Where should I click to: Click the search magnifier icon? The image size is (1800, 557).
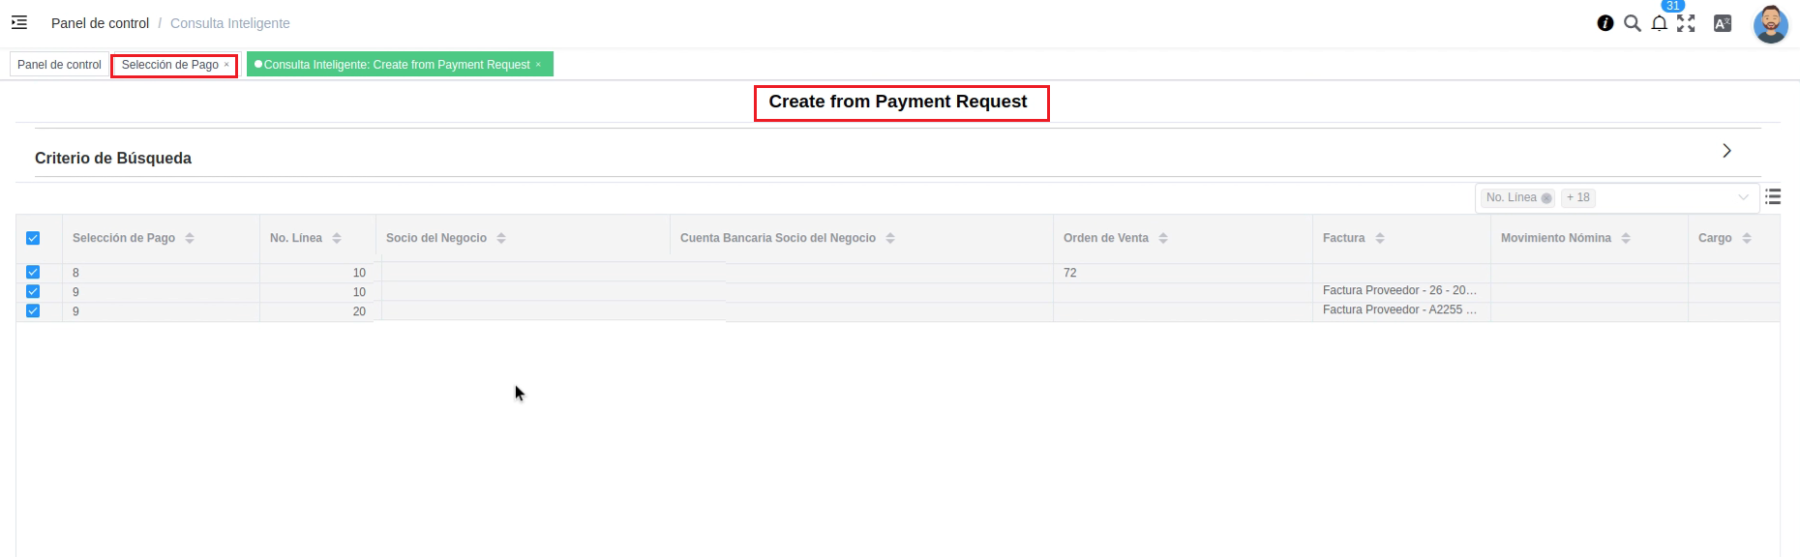point(1632,23)
